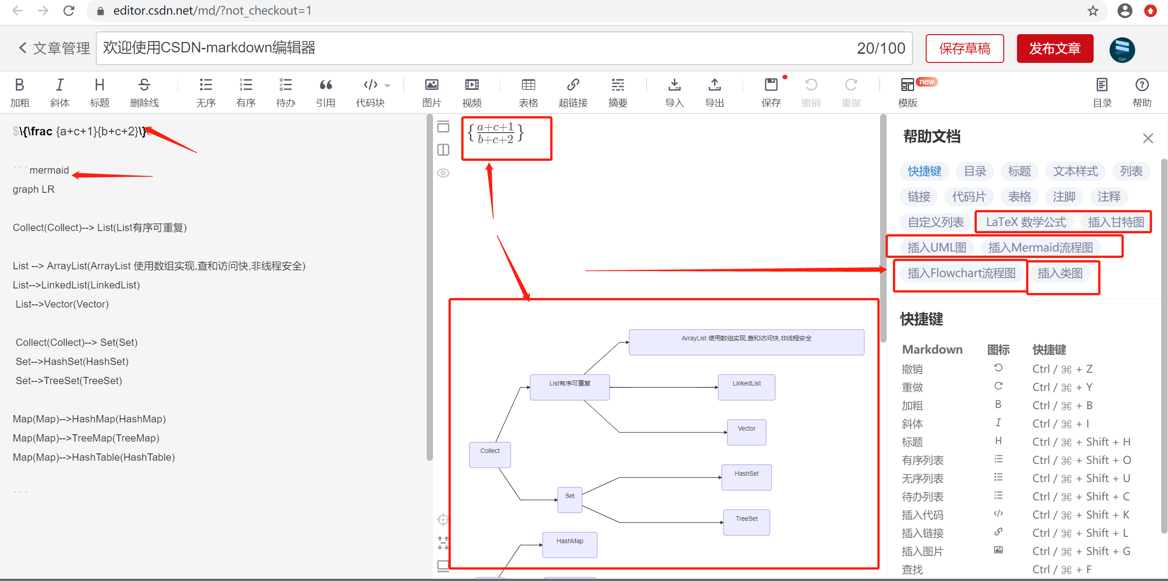Screen dimensions: 1168x581
Task: Click the help panel vertical scrollbar
Action: click(1164, 346)
